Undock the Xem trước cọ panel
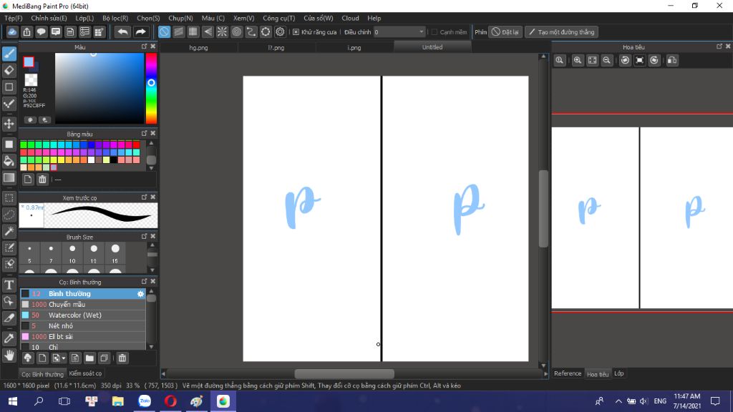 click(x=144, y=197)
